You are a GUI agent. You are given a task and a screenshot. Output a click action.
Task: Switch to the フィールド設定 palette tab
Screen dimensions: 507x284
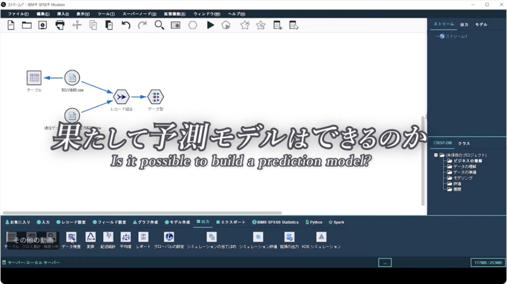(x=109, y=223)
